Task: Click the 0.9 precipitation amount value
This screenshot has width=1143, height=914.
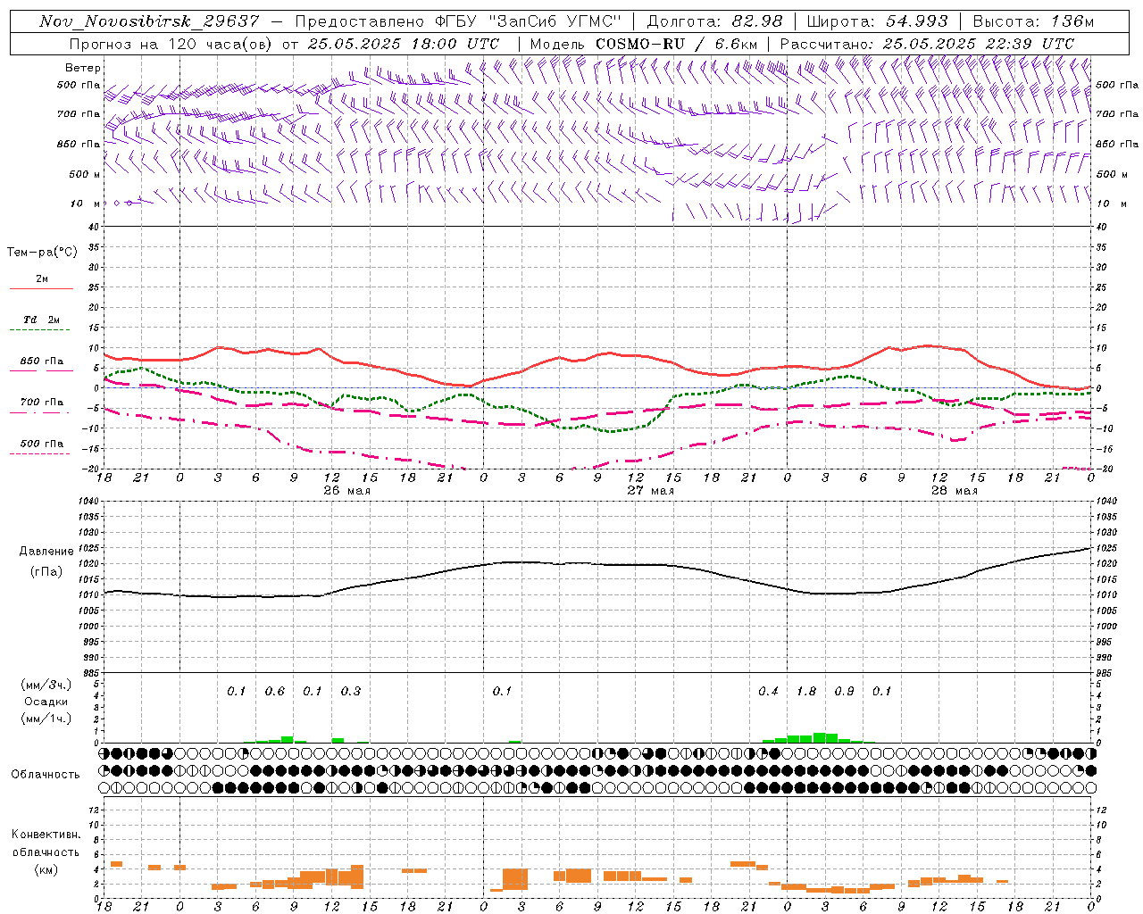Action: pyautogui.click(x=844, y=692)
